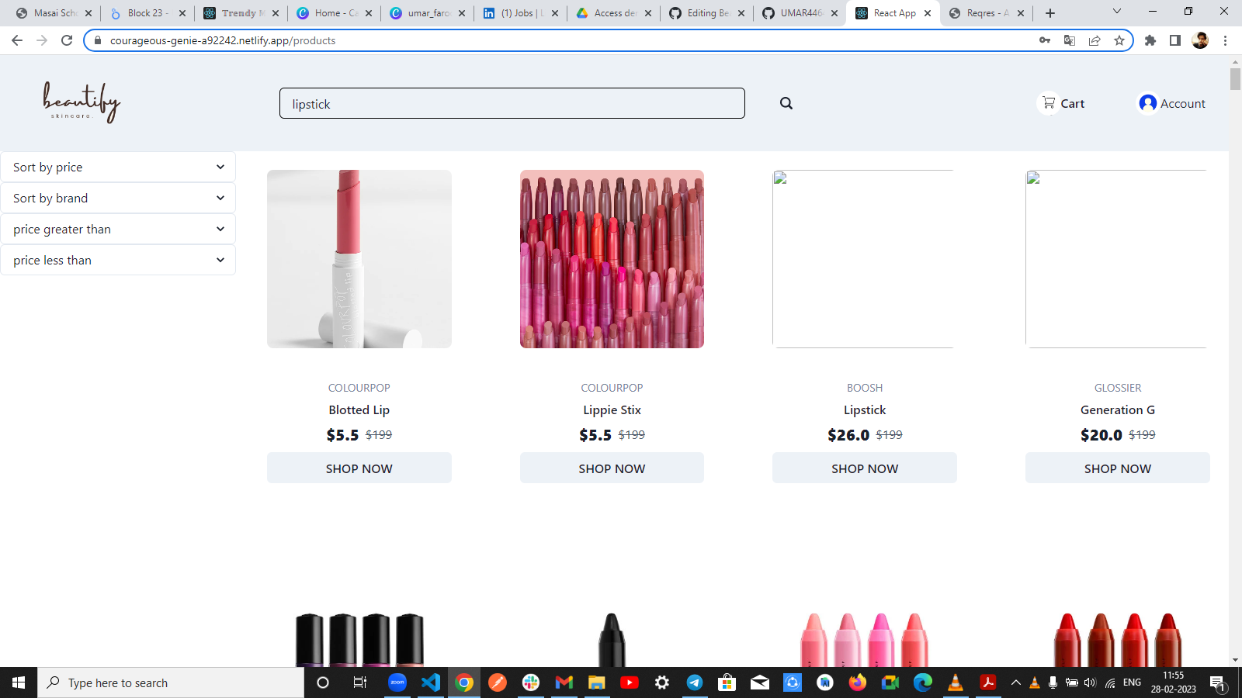
Task: Open the shopping Cart
Action: coord(1062,103)
